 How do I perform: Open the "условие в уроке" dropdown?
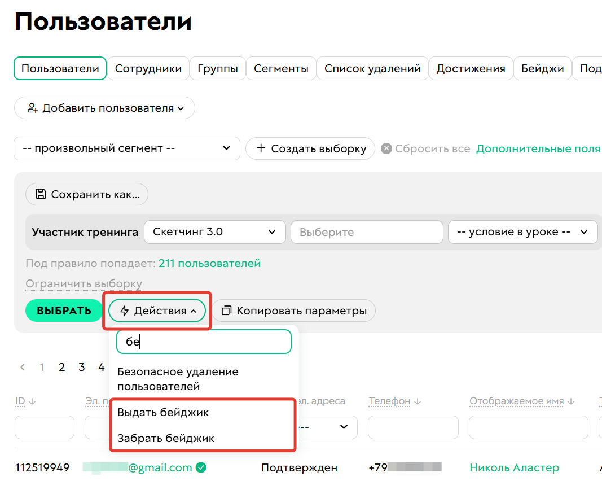(x=522, y=231)
